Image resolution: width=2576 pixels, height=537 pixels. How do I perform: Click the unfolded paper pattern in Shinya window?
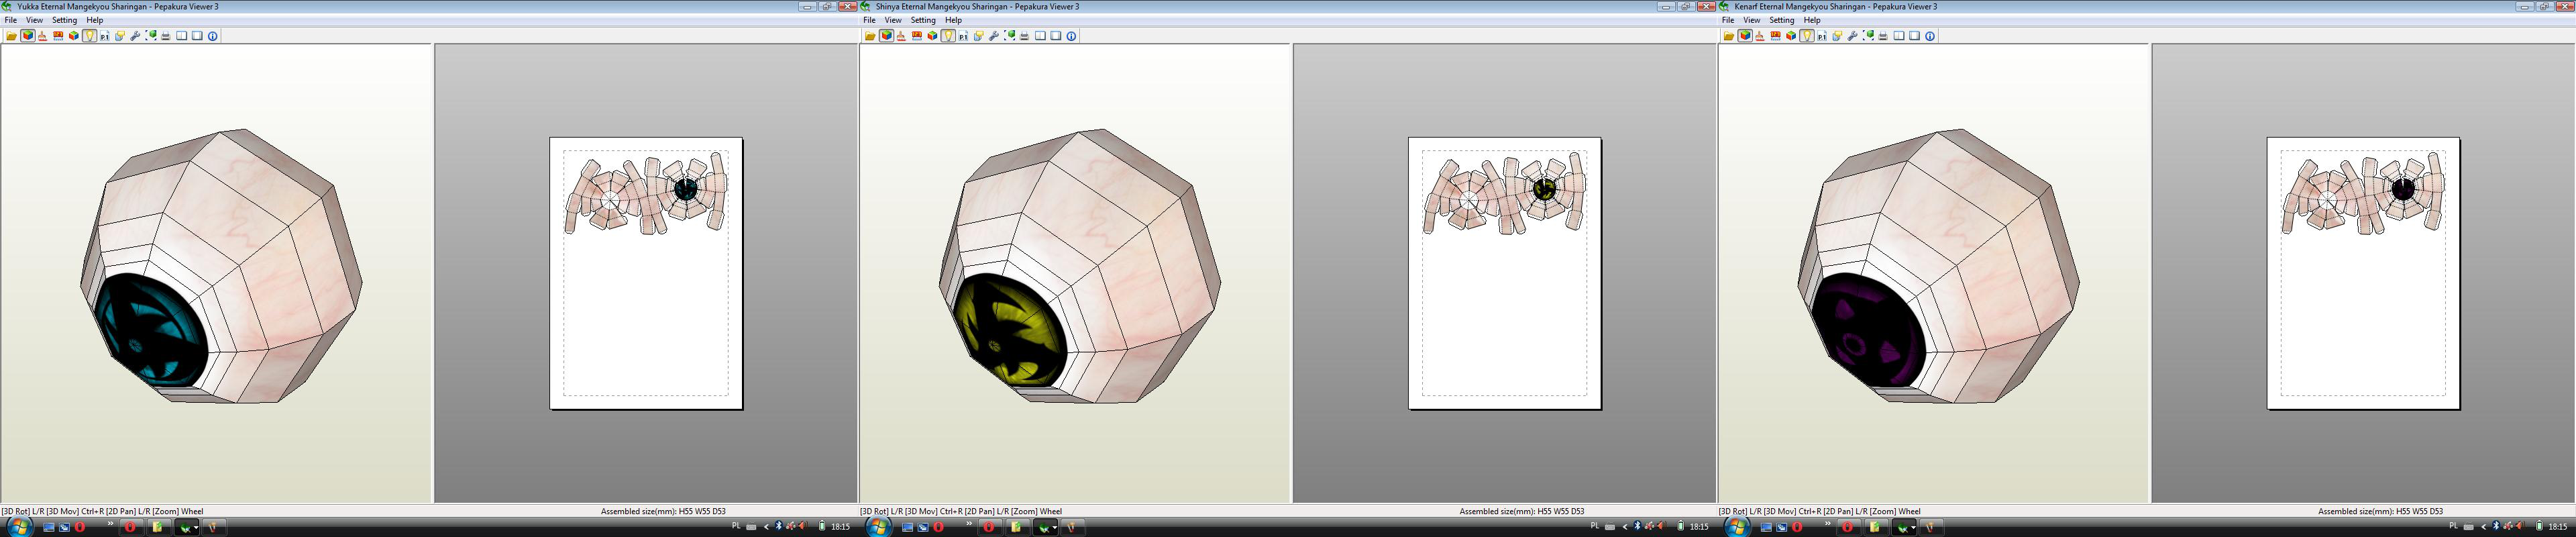pos(1505,193)
